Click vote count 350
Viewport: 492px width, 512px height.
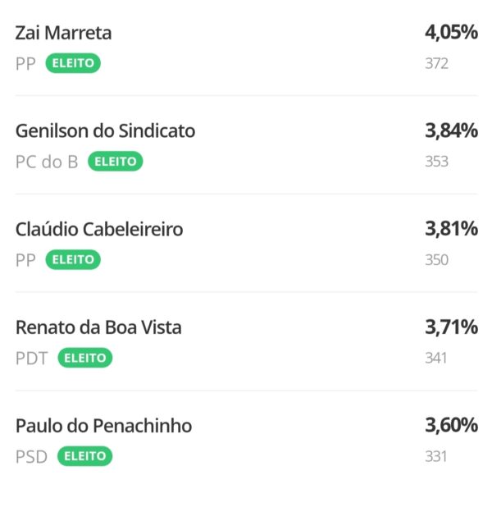pyautogui.click(x=436, y=259)
